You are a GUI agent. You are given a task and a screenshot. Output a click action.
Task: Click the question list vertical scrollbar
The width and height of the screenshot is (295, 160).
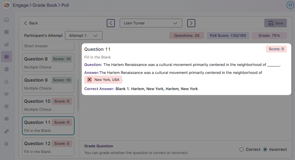78,95
